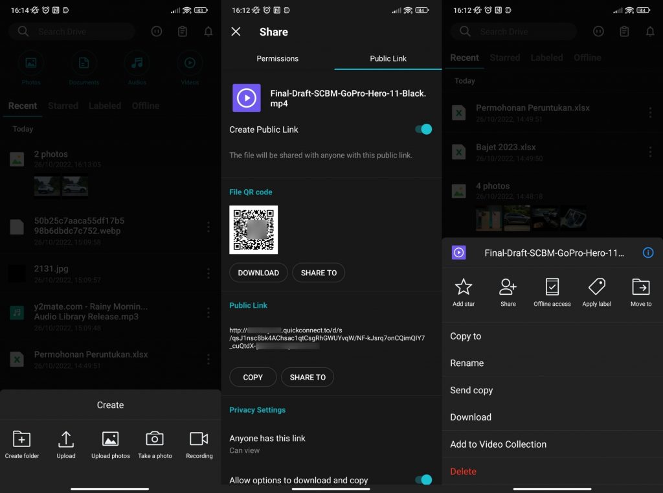Tap Search Drive field in left screen

(71, 32)
